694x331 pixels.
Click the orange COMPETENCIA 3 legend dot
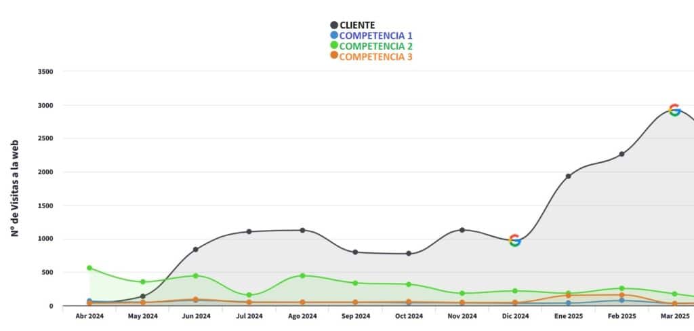click(334, 56)
